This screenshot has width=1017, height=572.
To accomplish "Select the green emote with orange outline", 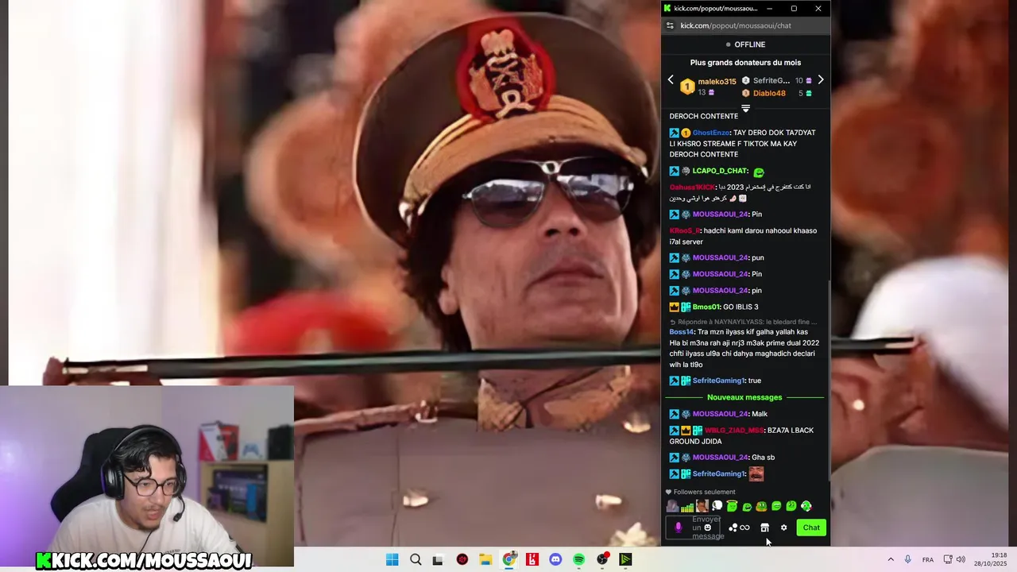I will click(761, 506).
